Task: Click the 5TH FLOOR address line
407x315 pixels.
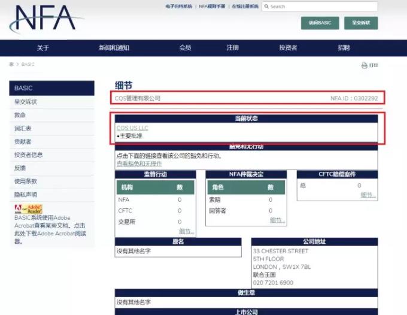Action: point(268,259)
